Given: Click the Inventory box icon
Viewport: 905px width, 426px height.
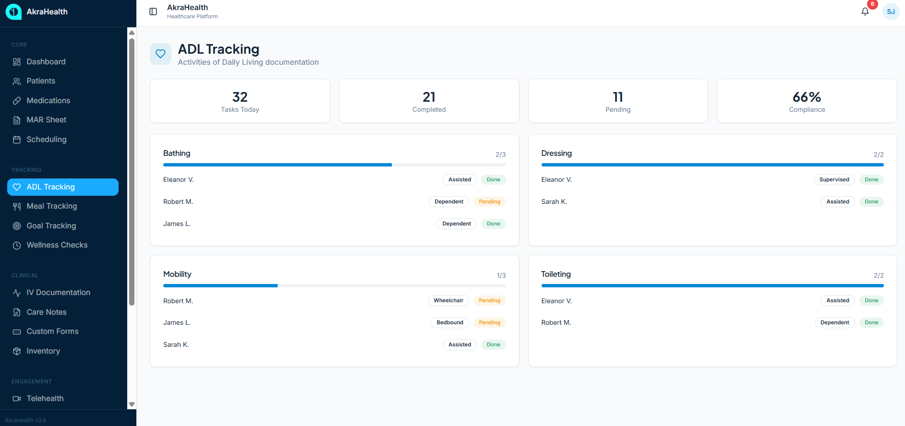Looking at the screenshot, I should 17,351.
